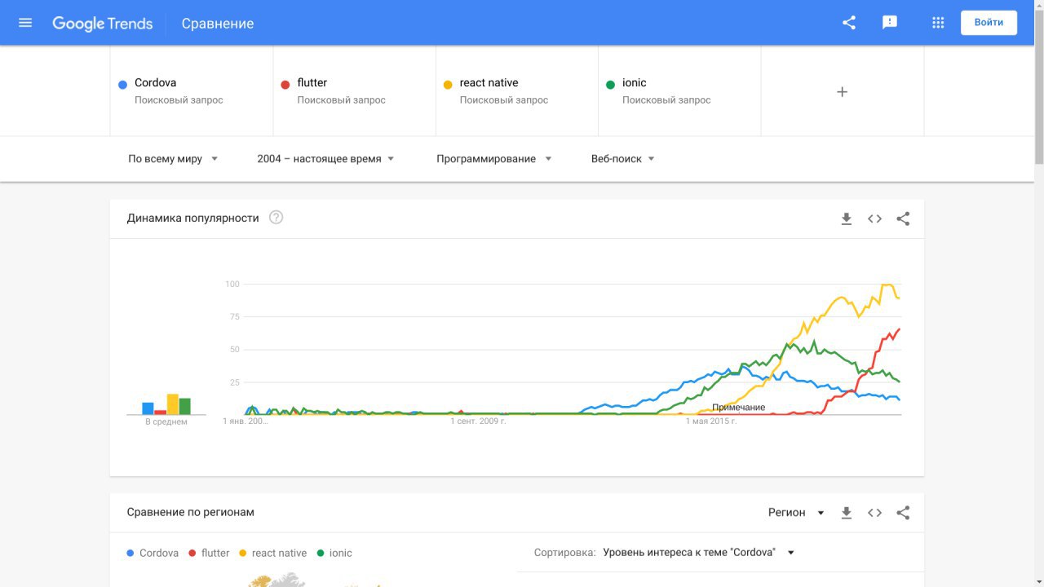
Task: Click the Cordova legend item under regional comparison
Action: click(x=153, y=553)
